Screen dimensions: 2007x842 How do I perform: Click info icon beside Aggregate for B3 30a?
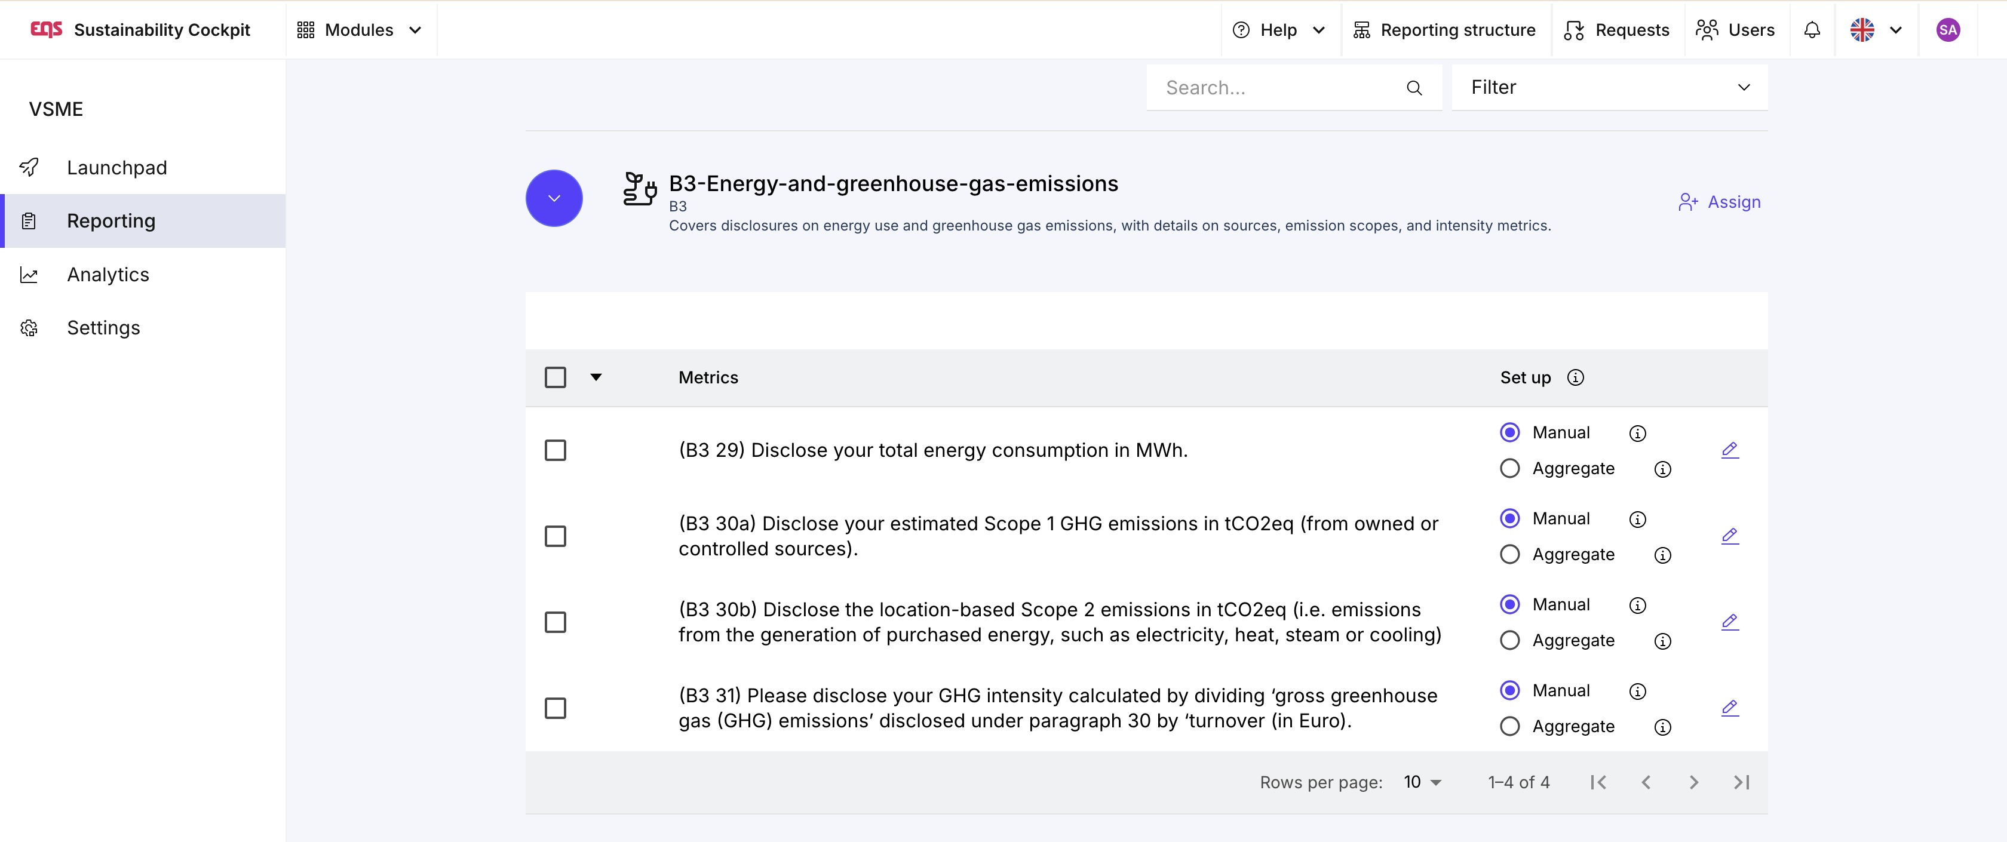pos(1662,555)
